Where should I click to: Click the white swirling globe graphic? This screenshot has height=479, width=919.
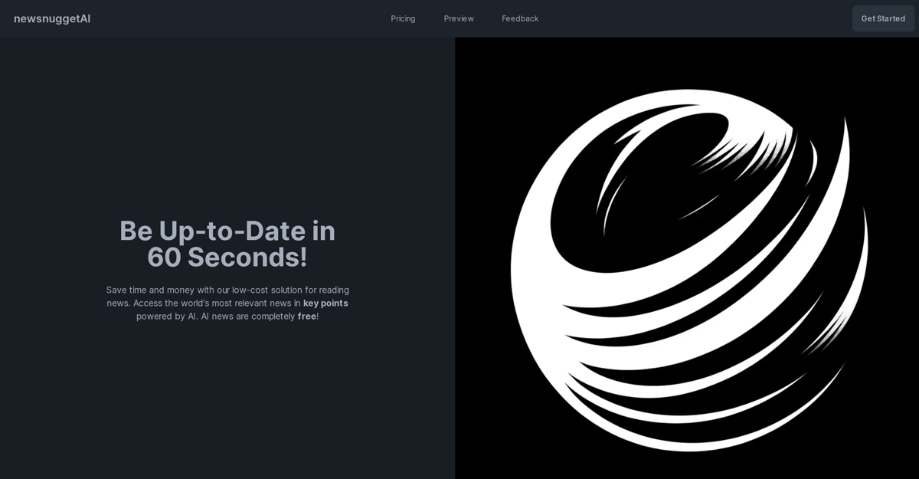click(689, 270)
